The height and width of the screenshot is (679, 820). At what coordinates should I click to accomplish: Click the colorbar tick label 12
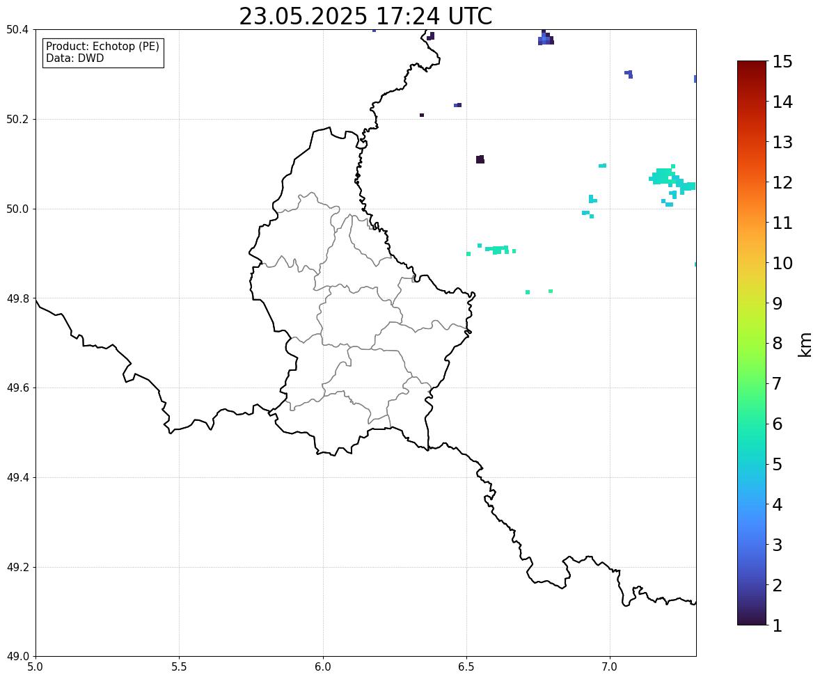pyautogui.click(x=782, y=182)
